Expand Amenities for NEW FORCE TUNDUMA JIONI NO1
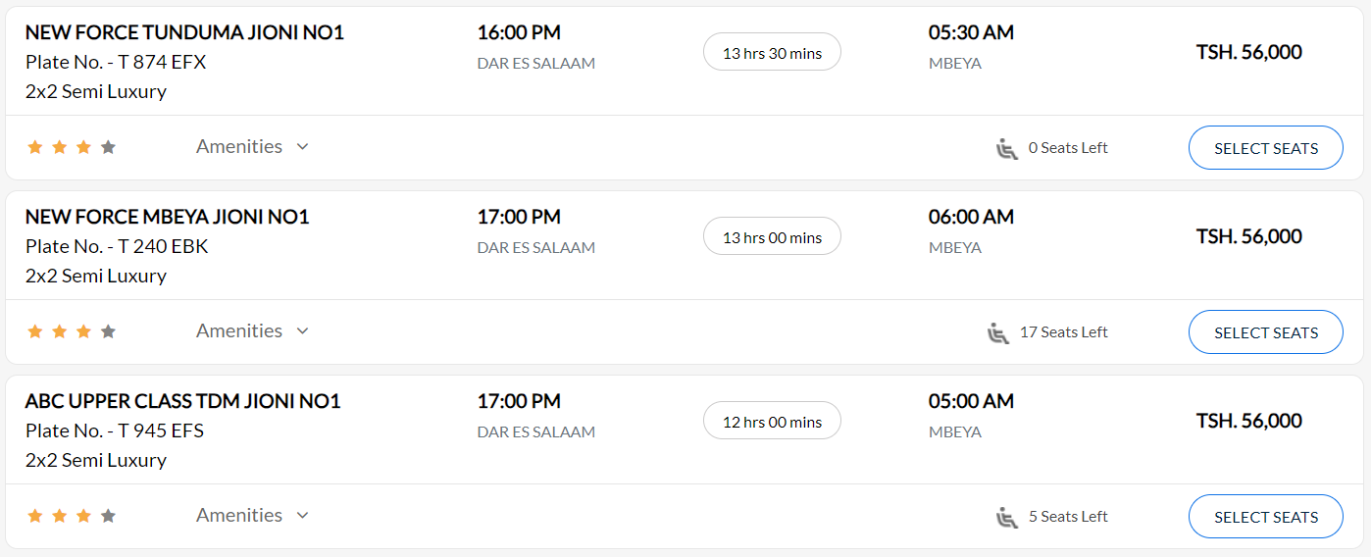Image resolution: width=1371 pixels, height=557 pixels. 253,146
